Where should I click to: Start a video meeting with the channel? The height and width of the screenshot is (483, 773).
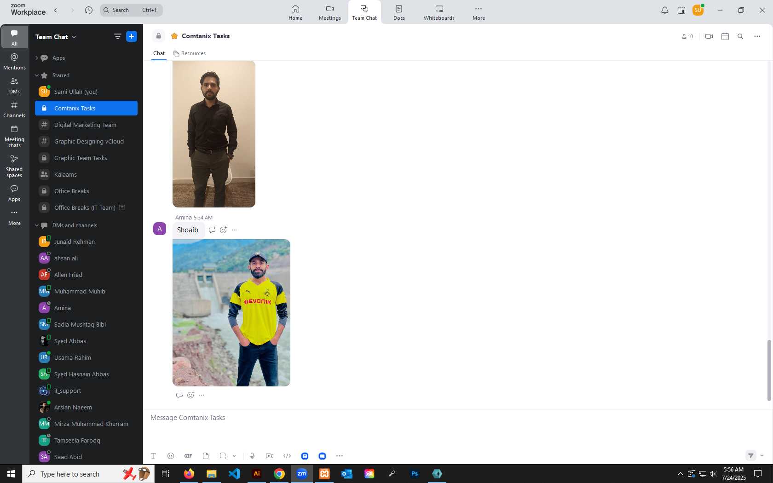709,36
